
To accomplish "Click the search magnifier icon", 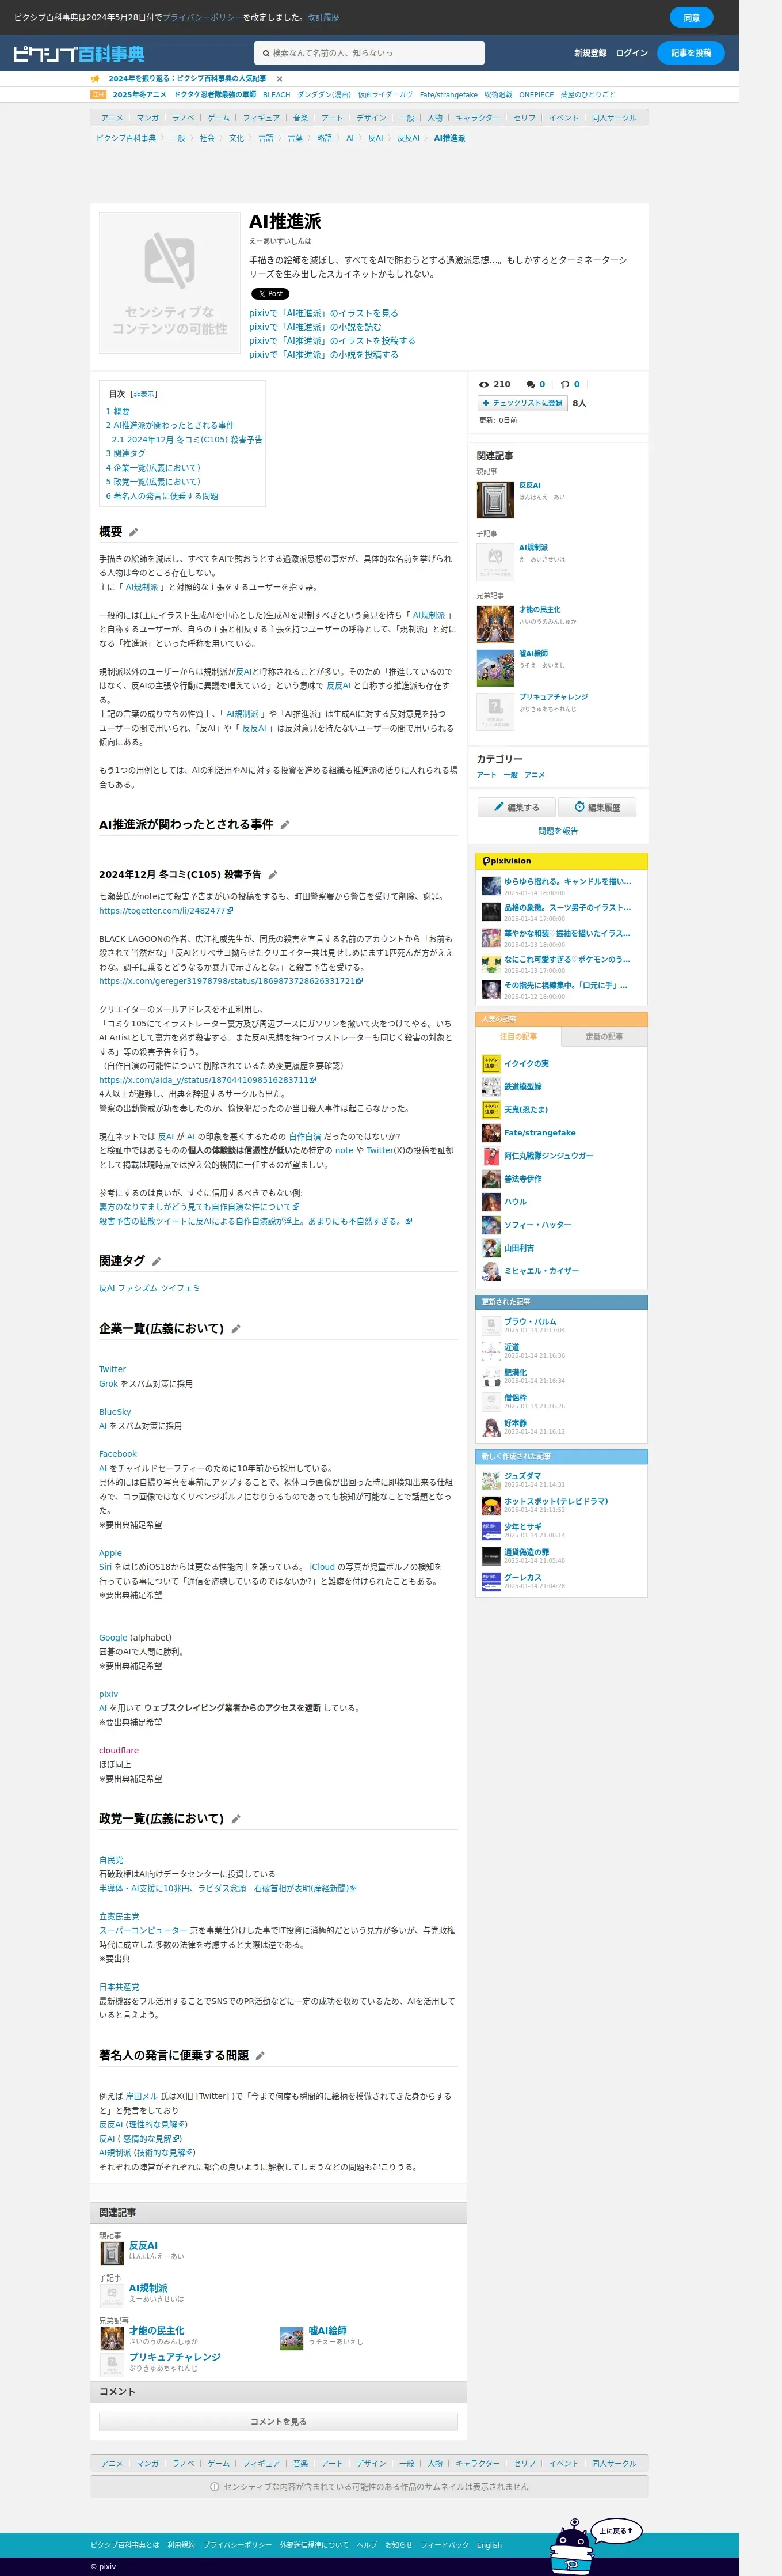I will point(266,54).
